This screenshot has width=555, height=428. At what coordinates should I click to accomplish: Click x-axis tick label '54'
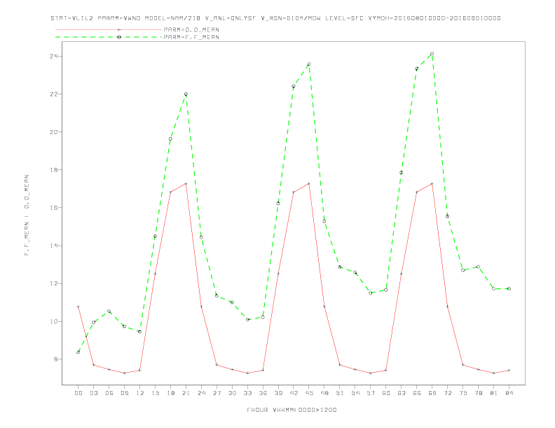pos(355,393)
